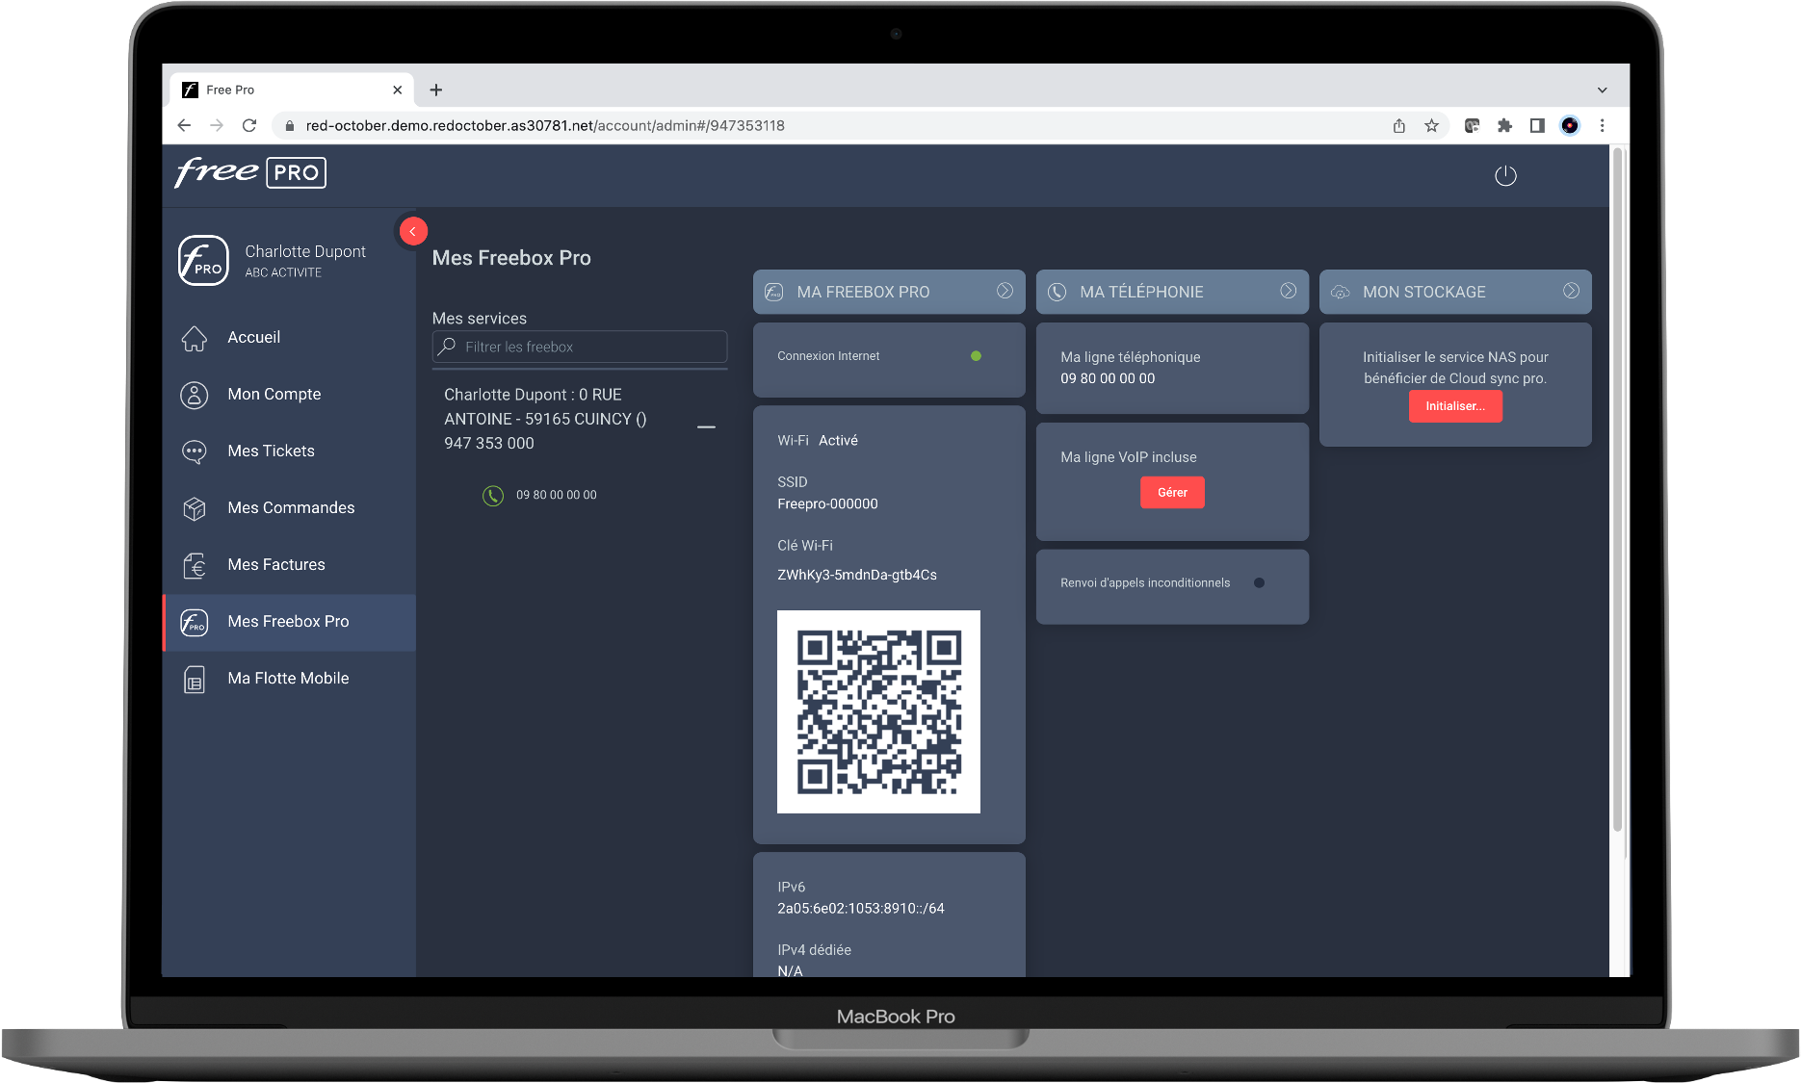The width and height of the screenshot is (1801, 1083).
Task: Open the tab search dropdown chevron
Action: [x=1603, y=90]
